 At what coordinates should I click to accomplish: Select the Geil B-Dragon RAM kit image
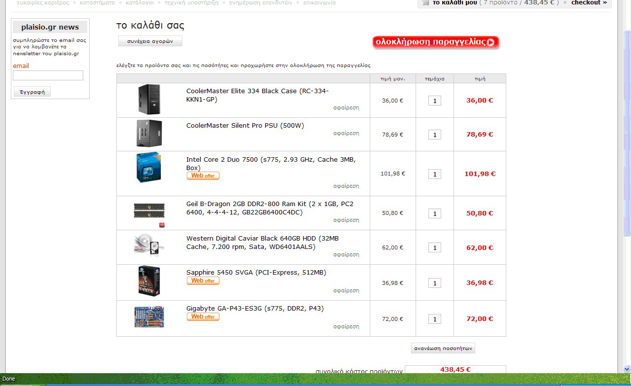coord(149,214)
